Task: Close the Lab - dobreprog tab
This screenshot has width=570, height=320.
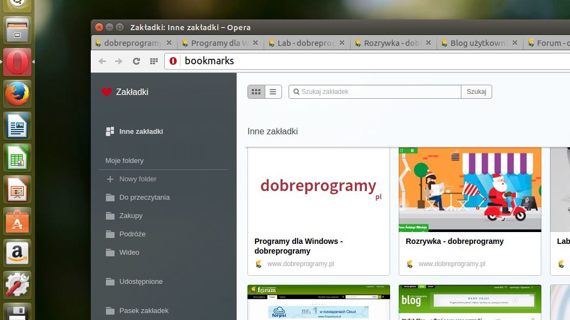Action: pyautogui.click(x=342, y=43)
